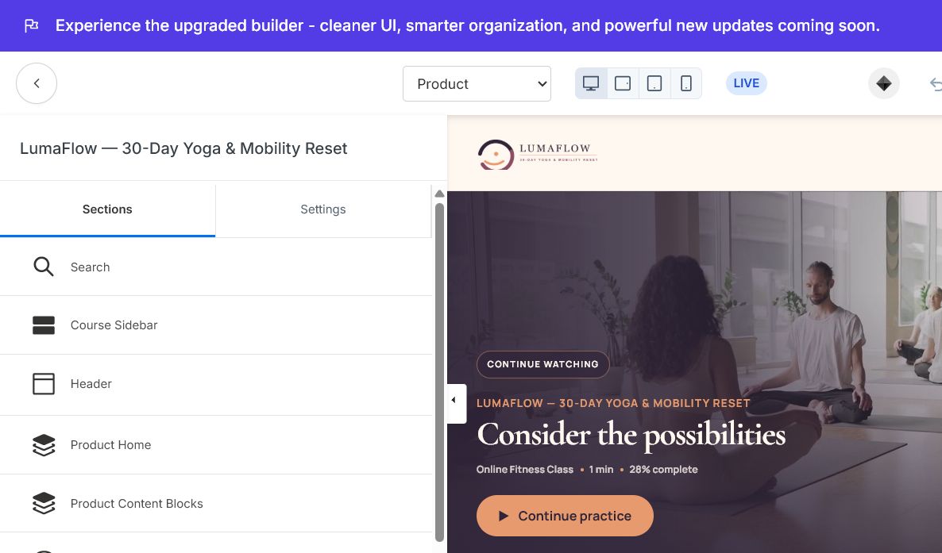Click the '28% complete' text
Viewport: 942px width, 553px height.
pos(663,470)
